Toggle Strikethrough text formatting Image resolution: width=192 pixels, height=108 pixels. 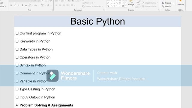pos(26,5)
